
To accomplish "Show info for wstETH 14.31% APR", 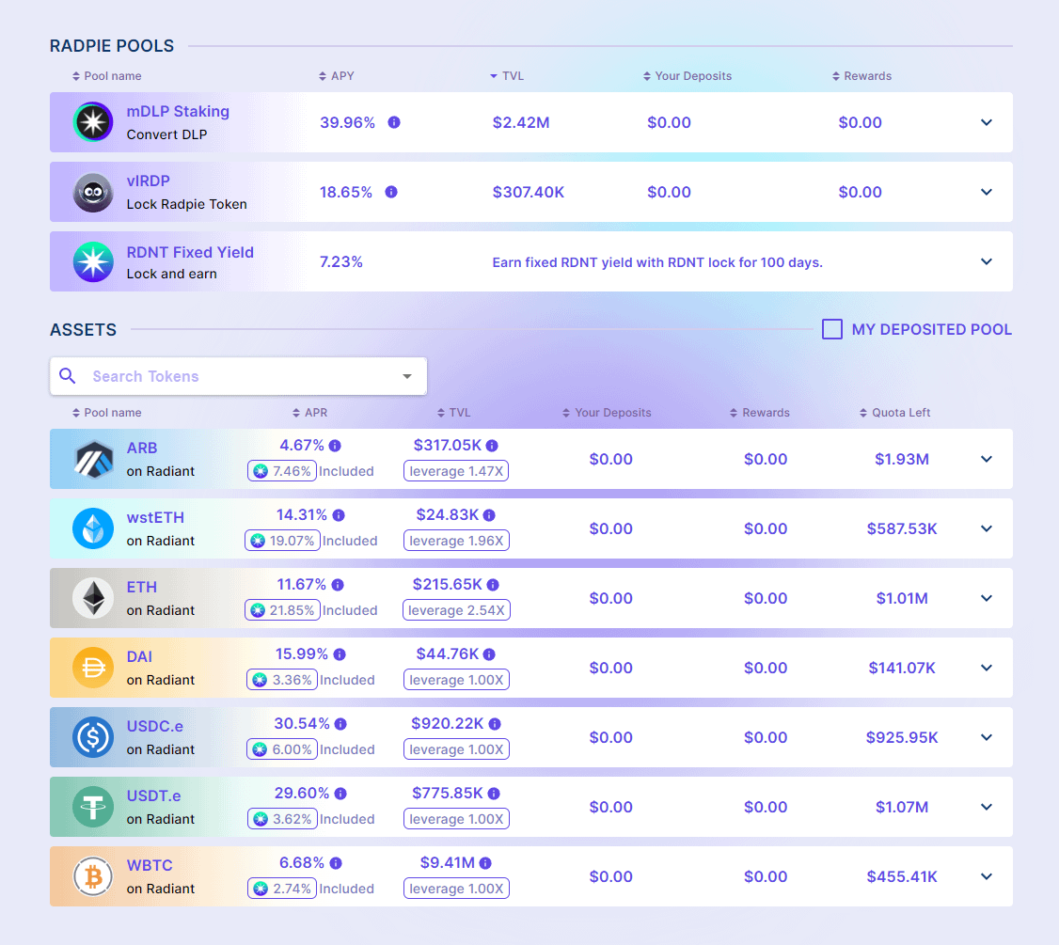I will click(x=339, y=515).
